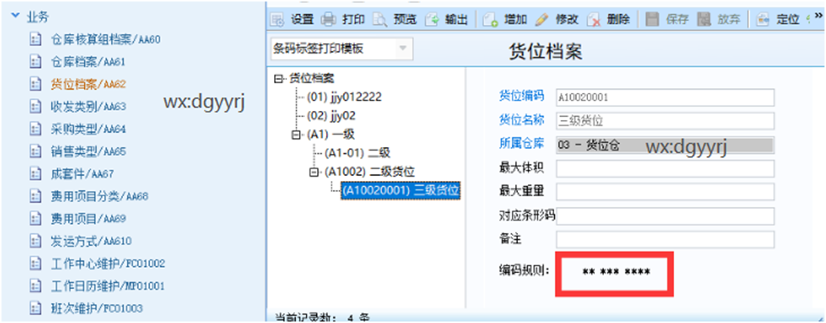Click the 最大重量 input field

[665, 192]
